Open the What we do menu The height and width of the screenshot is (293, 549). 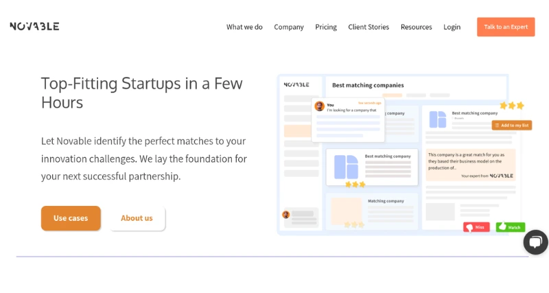click(x=244, y=27)
